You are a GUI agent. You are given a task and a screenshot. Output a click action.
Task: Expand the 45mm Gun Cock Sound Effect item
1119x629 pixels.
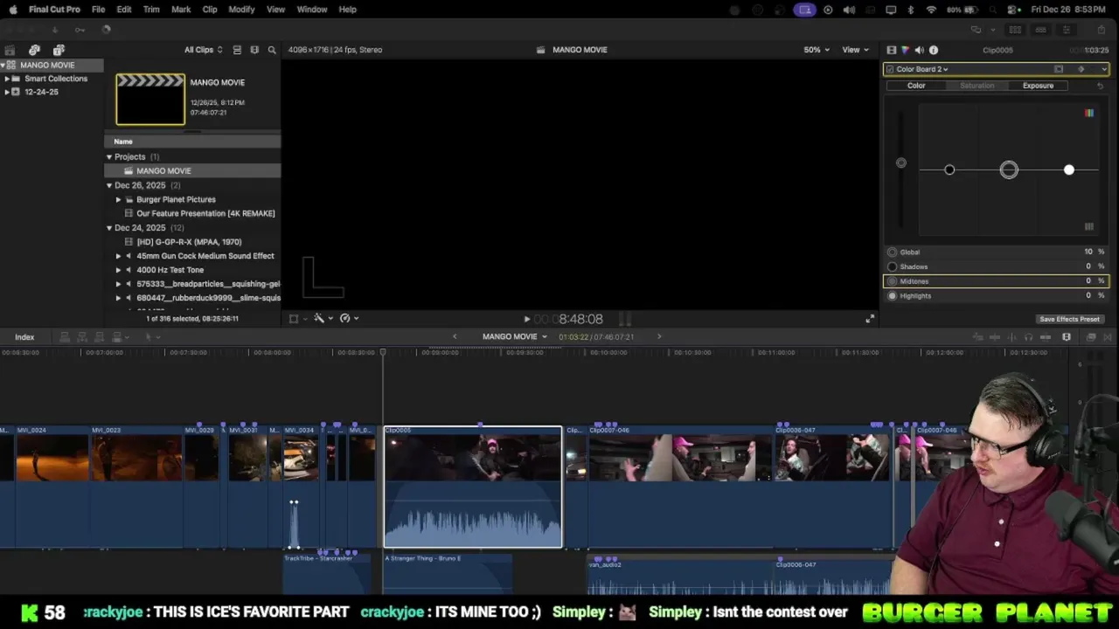pos(119,256)
